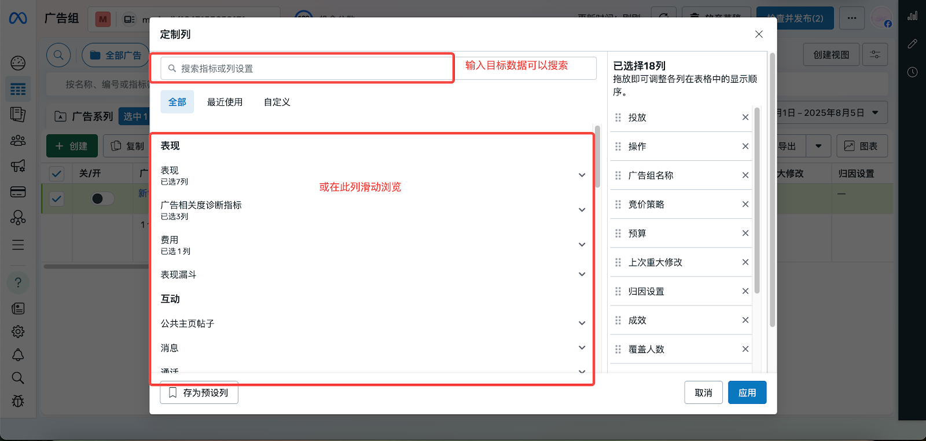Remove 竞价策略 column from selected list

(745, 204)
